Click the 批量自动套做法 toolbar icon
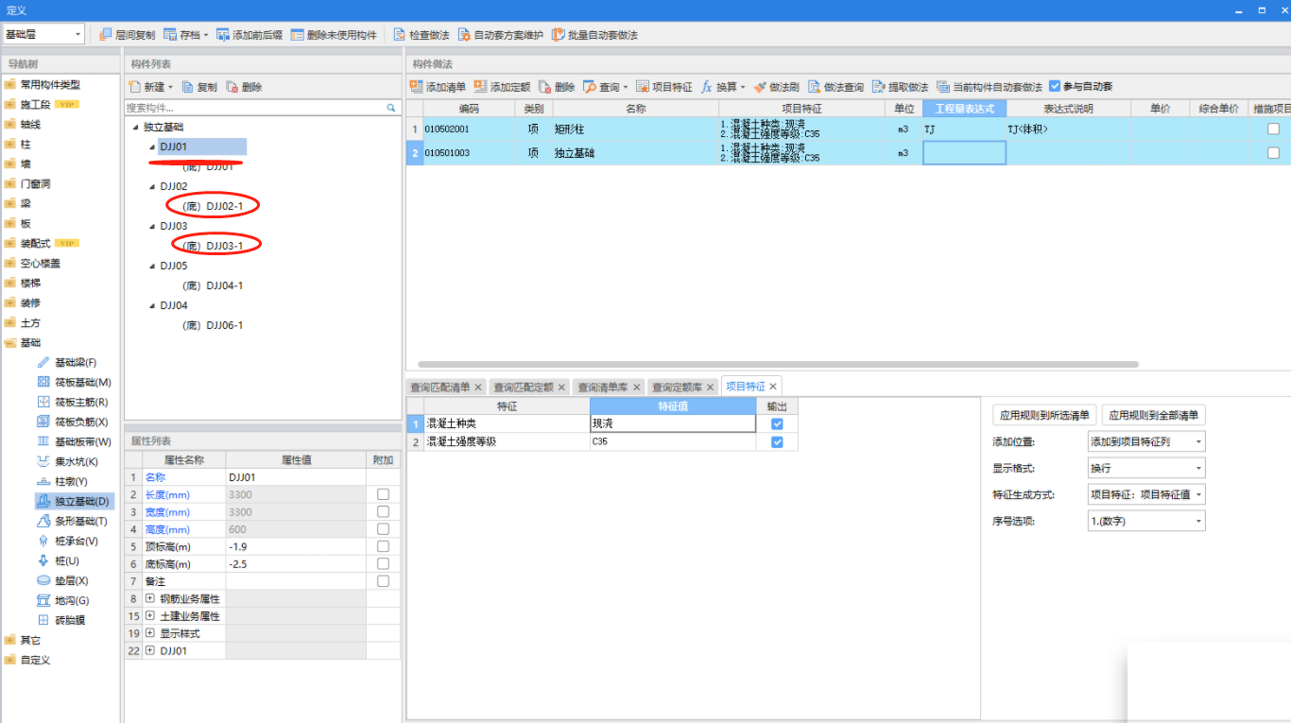This screenshot has width=1291, height=723. click(x=559, y=35)
